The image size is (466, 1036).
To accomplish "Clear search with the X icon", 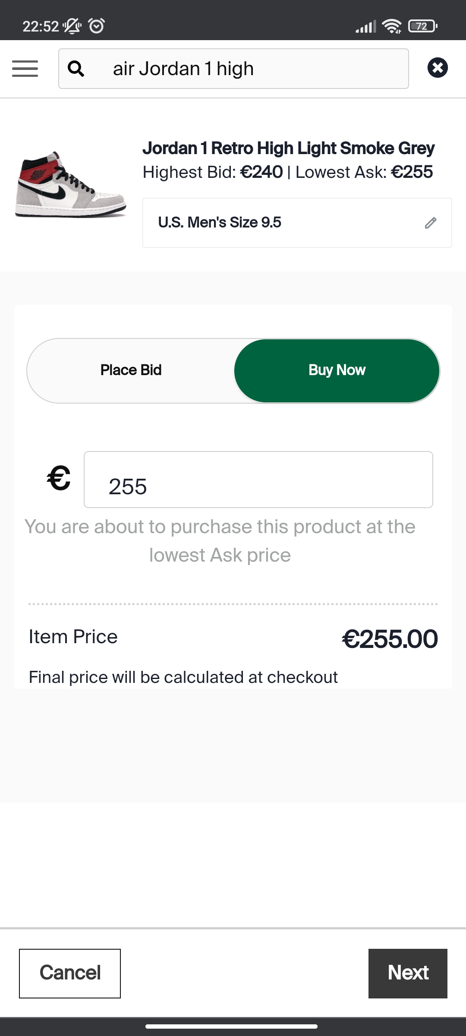I will (x=438, y=68).
